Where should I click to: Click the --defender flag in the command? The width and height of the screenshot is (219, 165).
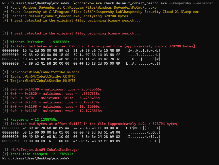(x=203, y=3)
